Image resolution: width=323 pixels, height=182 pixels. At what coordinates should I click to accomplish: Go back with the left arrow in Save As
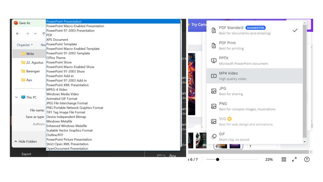pos(18,34)
